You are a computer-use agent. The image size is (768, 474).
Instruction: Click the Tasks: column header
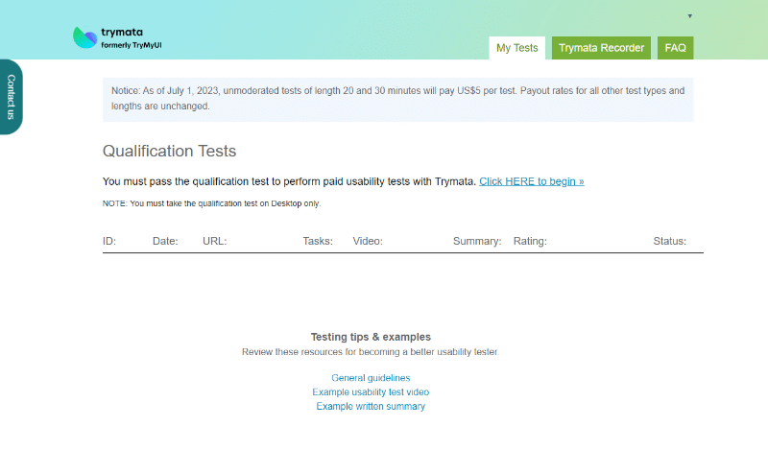(x=318, y=241)
